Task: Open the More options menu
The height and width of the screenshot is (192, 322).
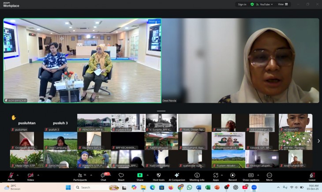Action: [x=269, y=176]
